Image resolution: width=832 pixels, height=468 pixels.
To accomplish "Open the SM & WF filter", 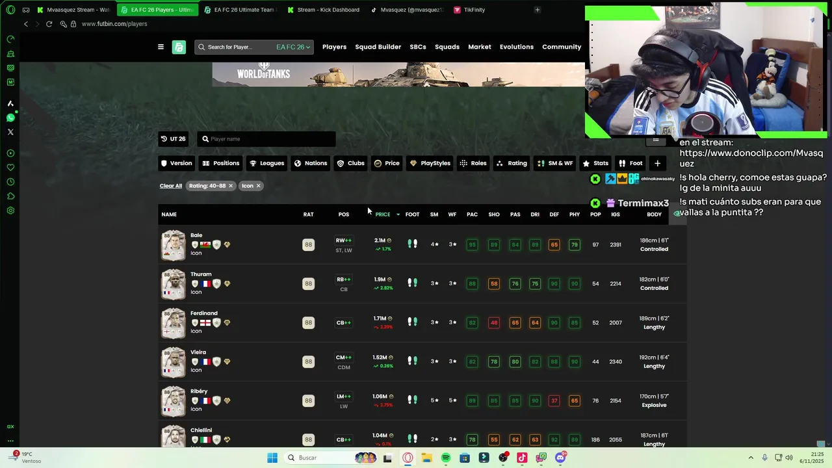I will pos(555,163).
